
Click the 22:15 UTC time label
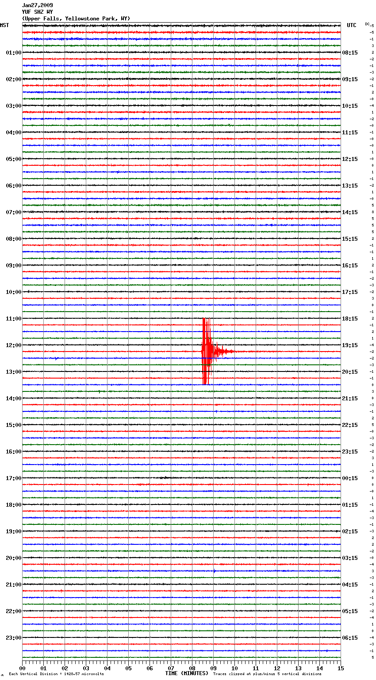coord(350,425)
